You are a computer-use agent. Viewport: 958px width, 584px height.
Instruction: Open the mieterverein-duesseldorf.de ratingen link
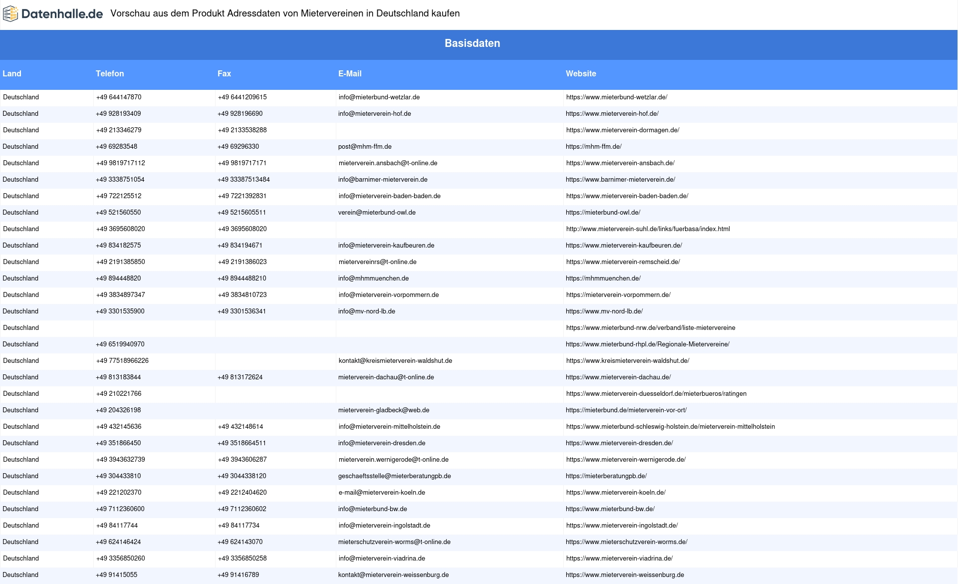pos(657,394)
